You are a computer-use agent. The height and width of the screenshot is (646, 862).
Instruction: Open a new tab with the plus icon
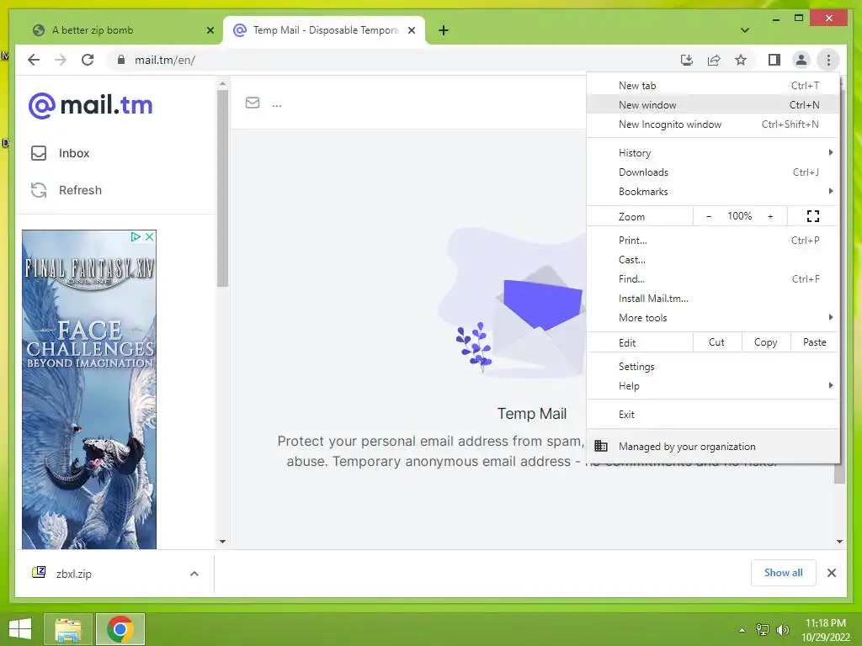pos(444,30)
